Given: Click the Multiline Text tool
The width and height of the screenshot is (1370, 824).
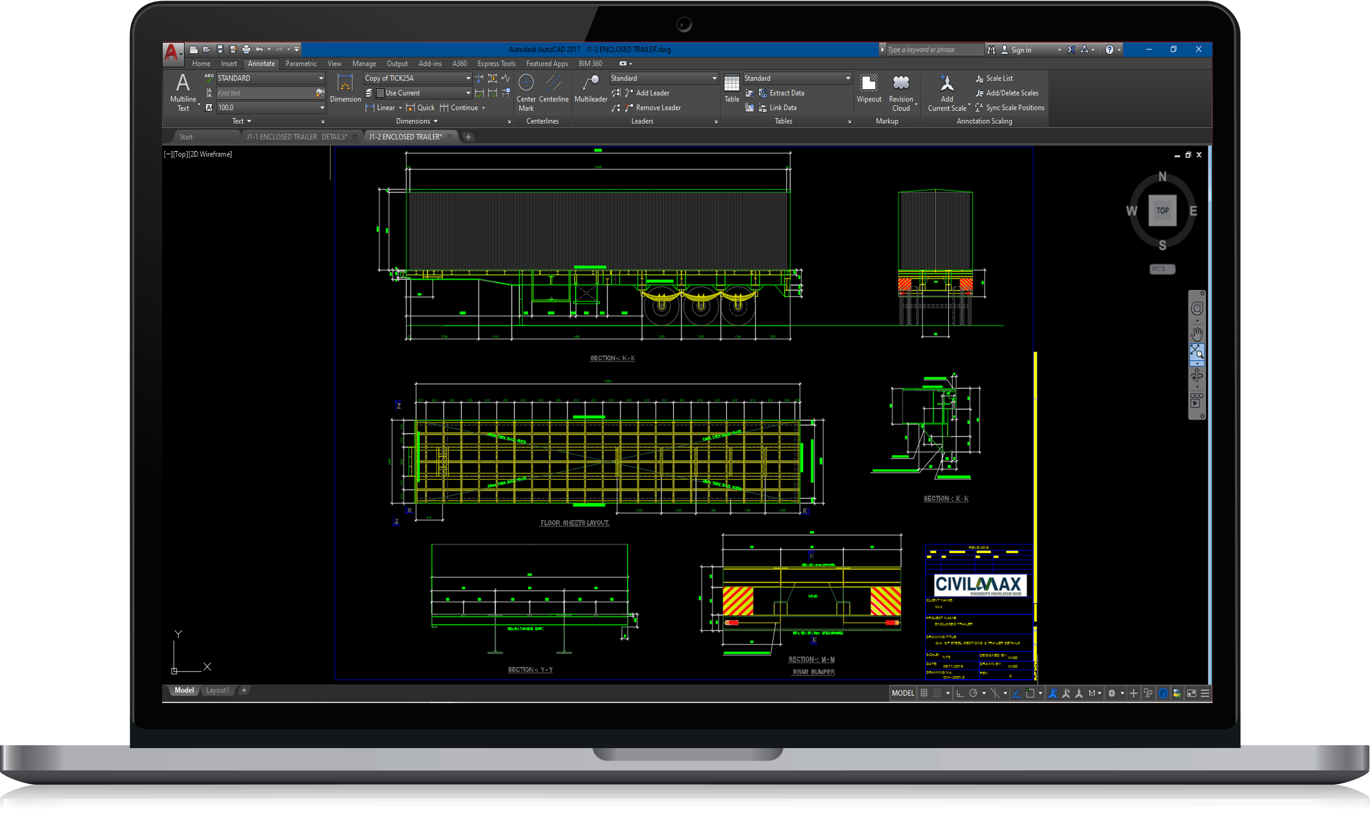Looking at the screenshot, I should click(183, 91).
